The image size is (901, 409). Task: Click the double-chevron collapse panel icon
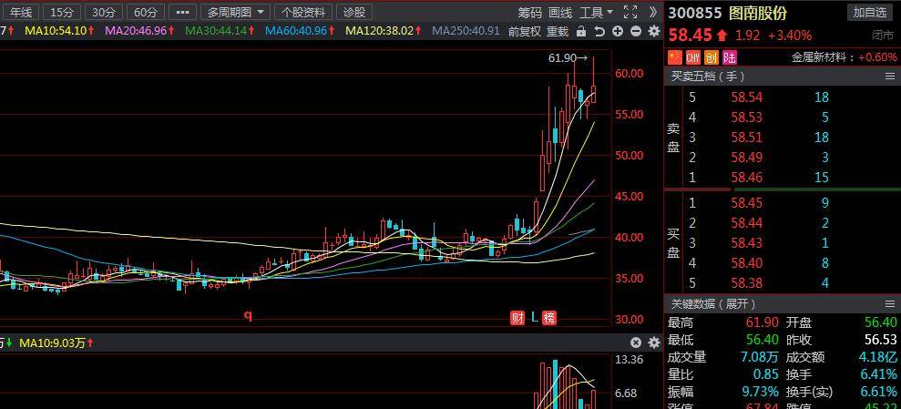tap(653, 12)
